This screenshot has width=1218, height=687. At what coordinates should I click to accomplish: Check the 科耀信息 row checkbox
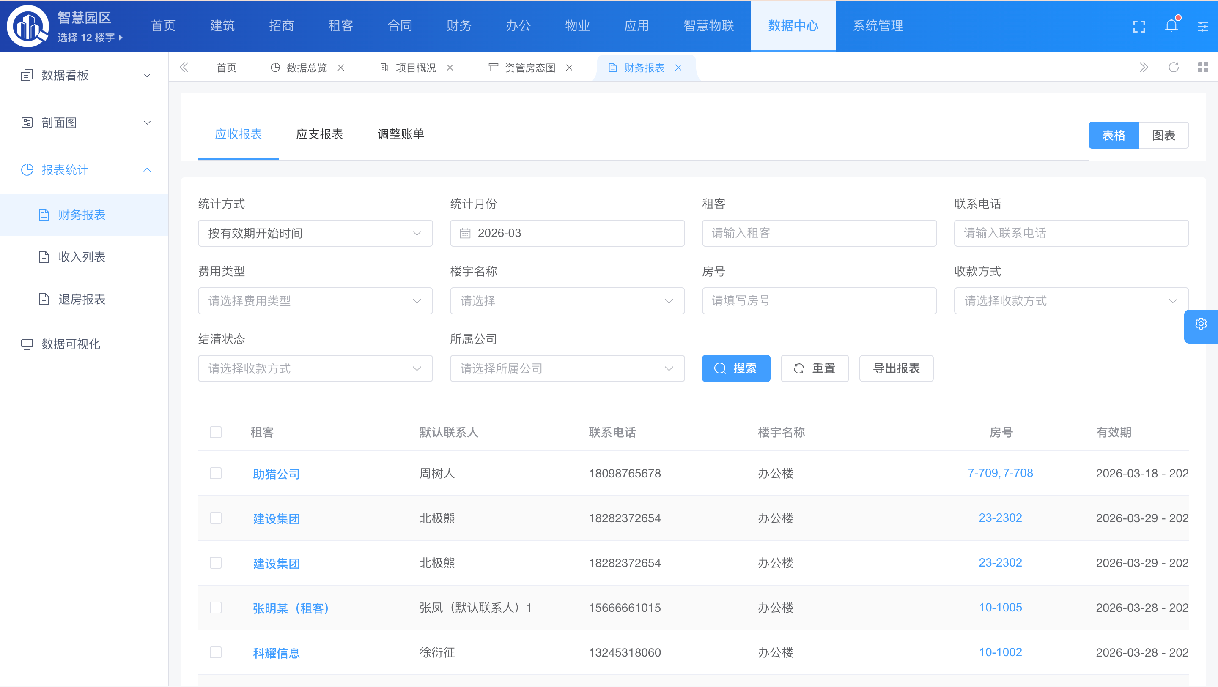216,652
